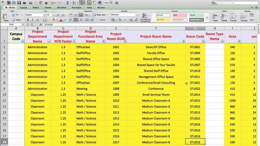
Task: Open Room Code column filter arrow
Action: coord(203,41)
